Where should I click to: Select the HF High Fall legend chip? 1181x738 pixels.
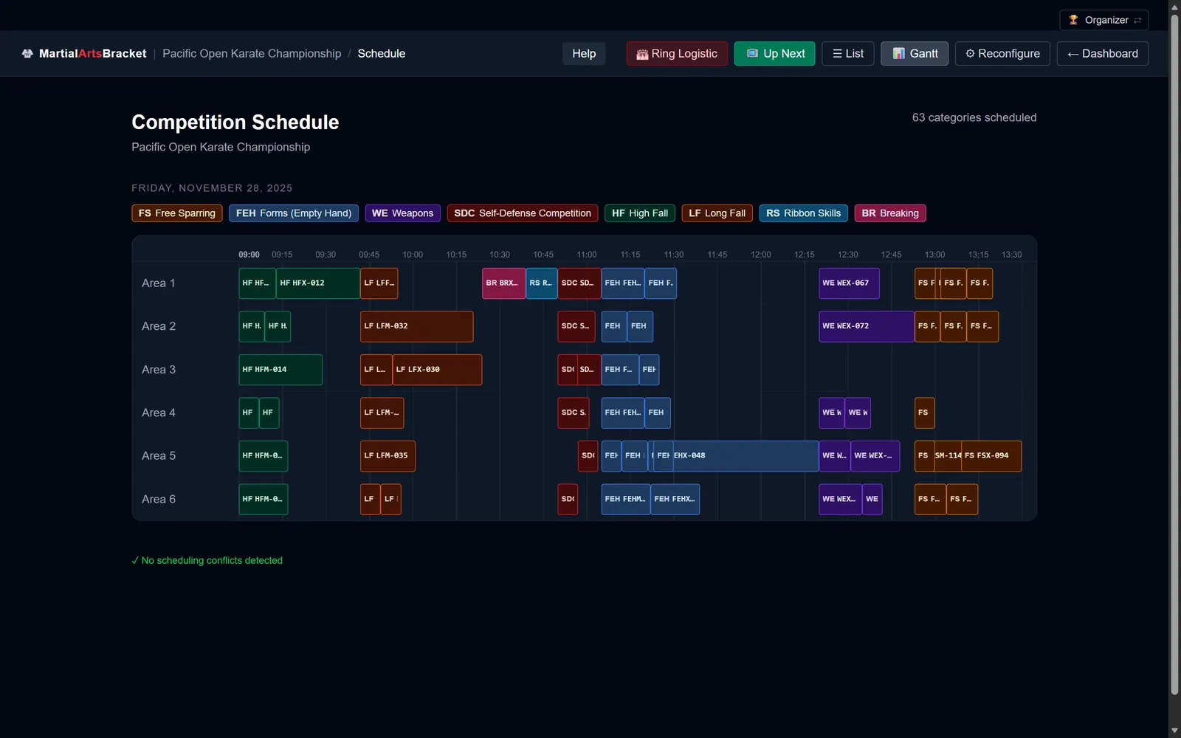pos(640,213)
